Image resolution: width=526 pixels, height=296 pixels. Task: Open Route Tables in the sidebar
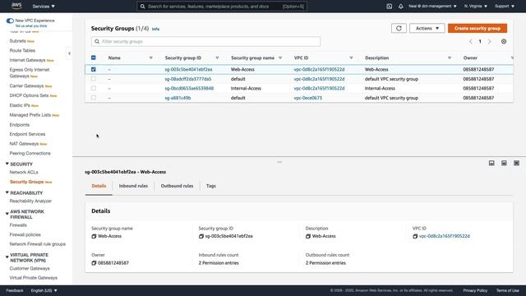(22, 51)
